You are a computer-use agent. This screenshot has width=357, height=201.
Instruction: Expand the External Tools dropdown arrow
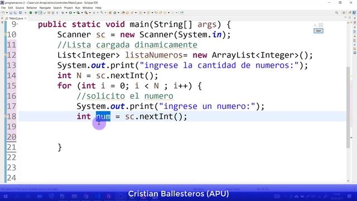pos(90,13)
